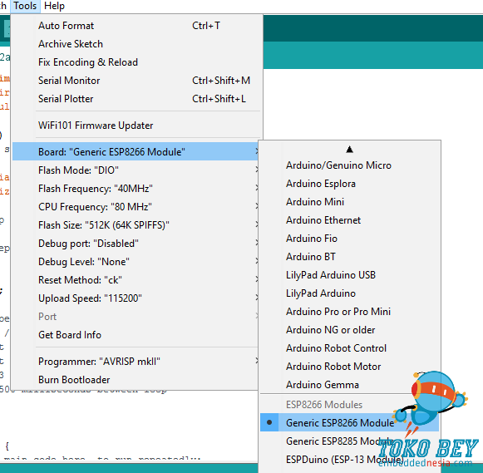Expand the Flash Mode "DIO" submenu

136,170
